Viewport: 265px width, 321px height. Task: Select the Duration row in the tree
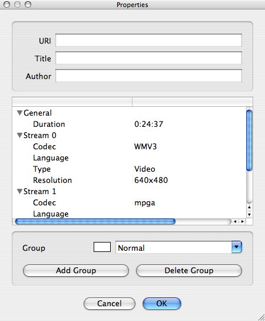click(x=129, y=125)
